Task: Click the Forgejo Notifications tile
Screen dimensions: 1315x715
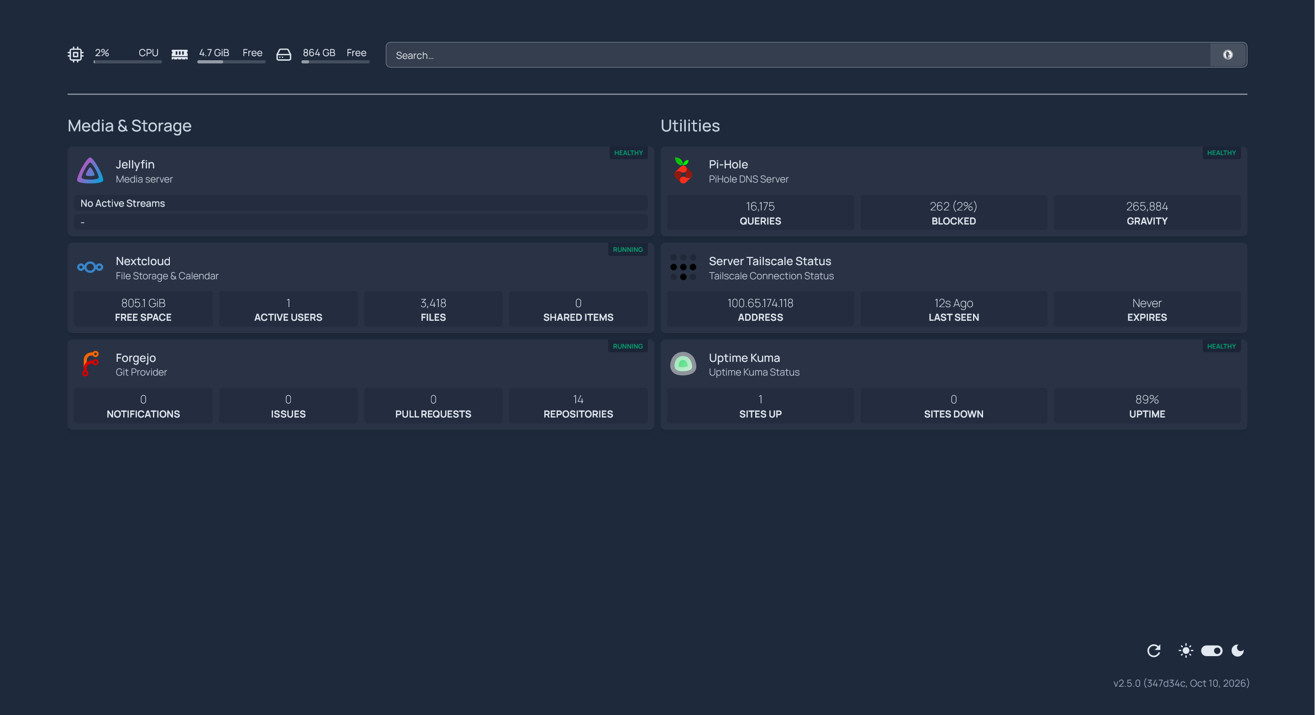Action: pyautogui.click(x=143, y=406)
